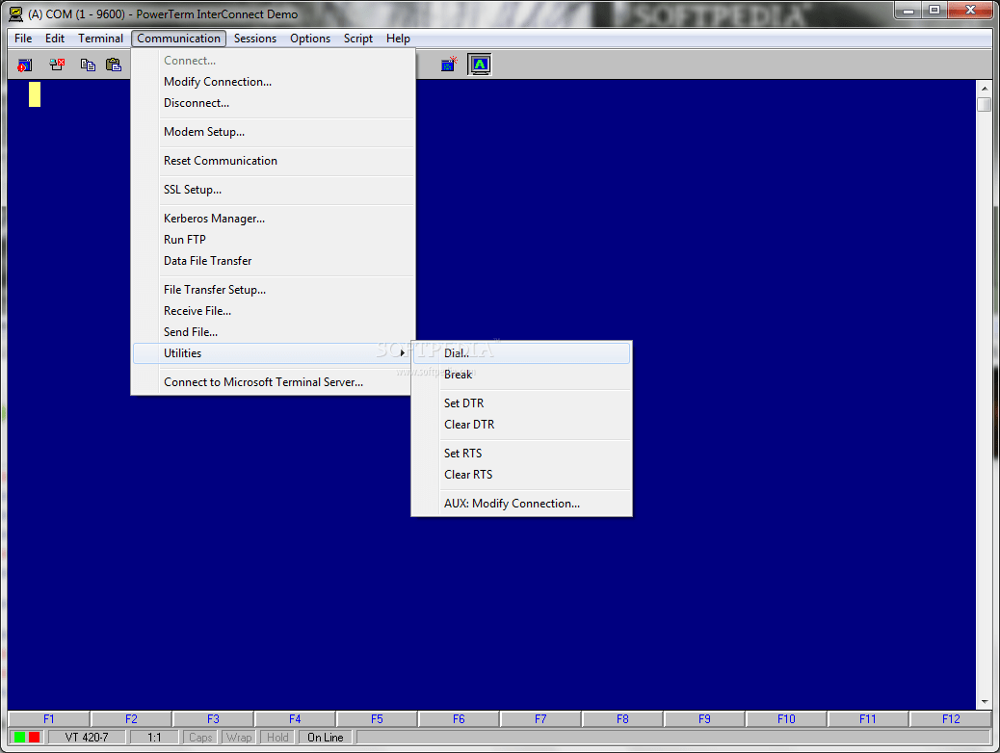Viewport: 1000px width, 753px height.
Task: Click the F6 soft key button
Action: pyautogui.click(x=459, y=719)
